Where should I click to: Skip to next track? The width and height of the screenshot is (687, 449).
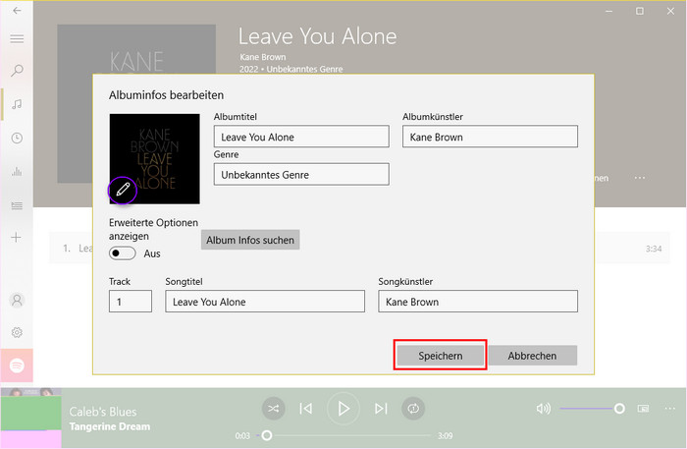point(381,409)
